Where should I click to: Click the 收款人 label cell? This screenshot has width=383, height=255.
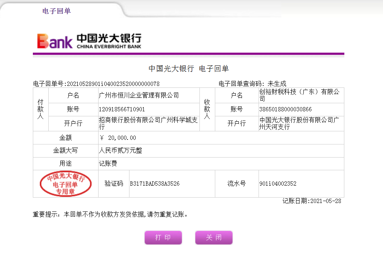pos(207,109)
